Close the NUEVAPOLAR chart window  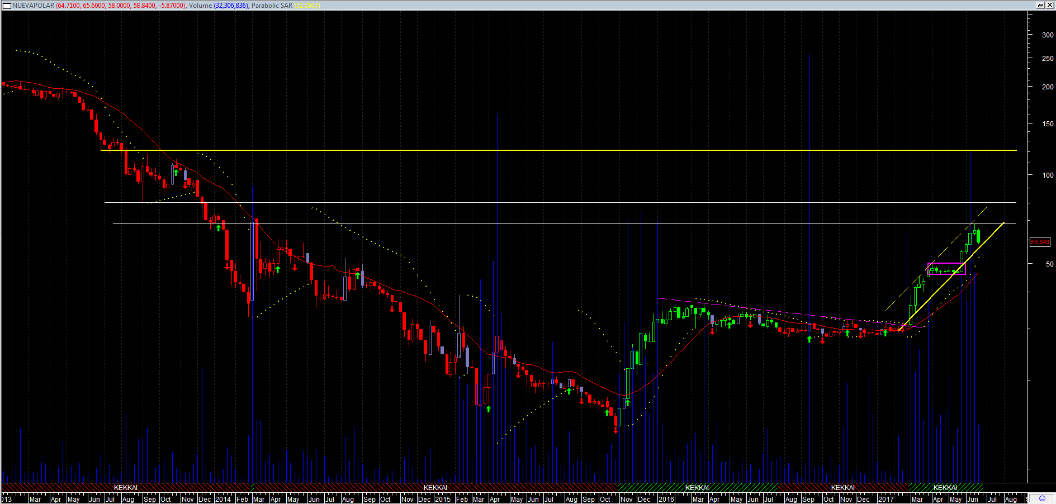point(1049,5)
